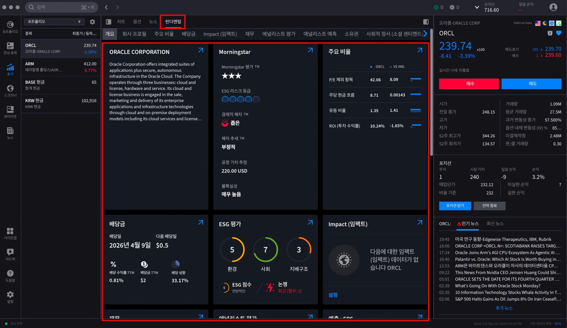567x328 pixels.
Task: Click the moon overnight trading icon
Action: (545, 23)
